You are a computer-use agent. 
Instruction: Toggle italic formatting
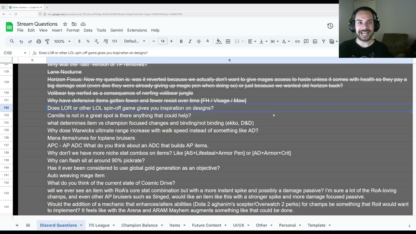click(x=190, y=41)
